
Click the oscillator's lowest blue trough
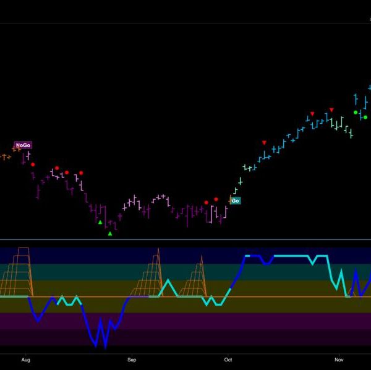tap(105, 347)
